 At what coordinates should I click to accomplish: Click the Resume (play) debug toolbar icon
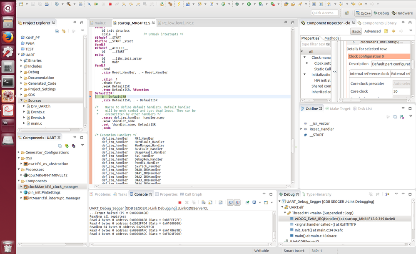coord(96,4)
